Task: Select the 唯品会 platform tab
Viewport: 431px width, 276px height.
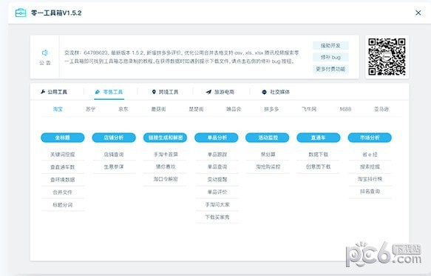Action: point(234,109)
